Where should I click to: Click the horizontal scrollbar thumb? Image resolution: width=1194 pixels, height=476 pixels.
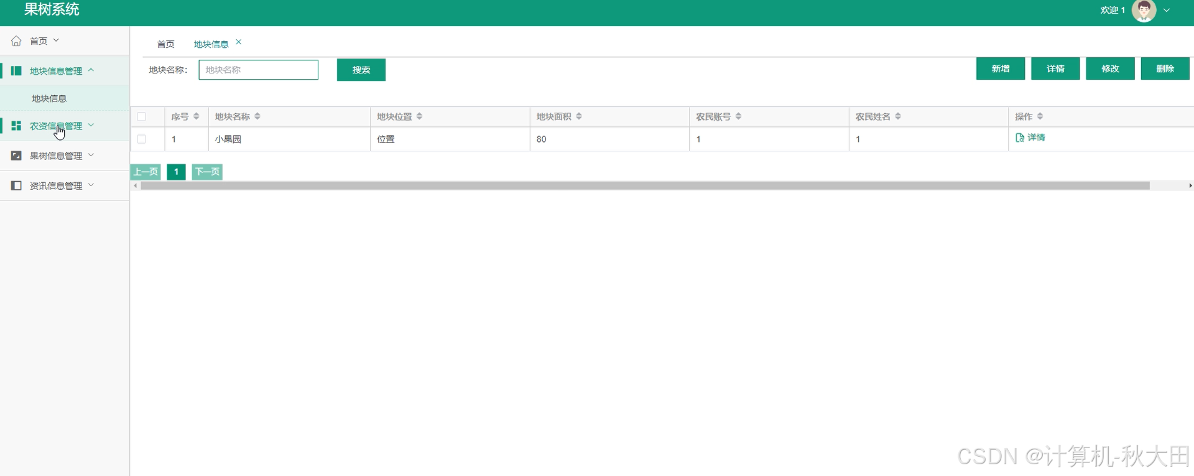(x=645, y=185)
